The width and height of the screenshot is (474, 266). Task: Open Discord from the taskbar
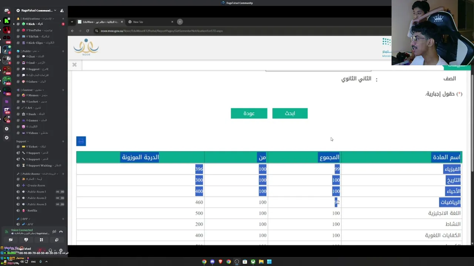[x=212, y=262]
